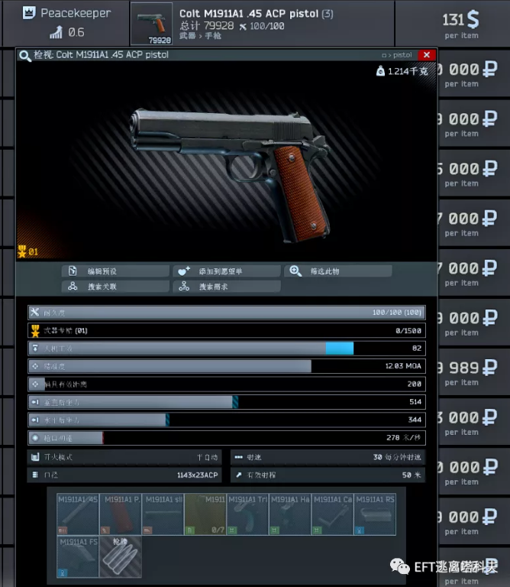Select the M1911A1 Ca catch mod slot
Screen dimensions: 510x587
point(332,514)
